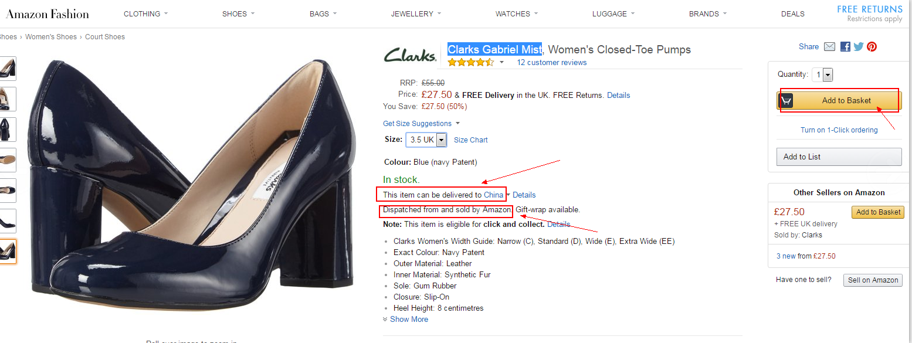This screenshot has width=912, height=343.
Task: Click the star rating icons
Action: click(471, 62)
